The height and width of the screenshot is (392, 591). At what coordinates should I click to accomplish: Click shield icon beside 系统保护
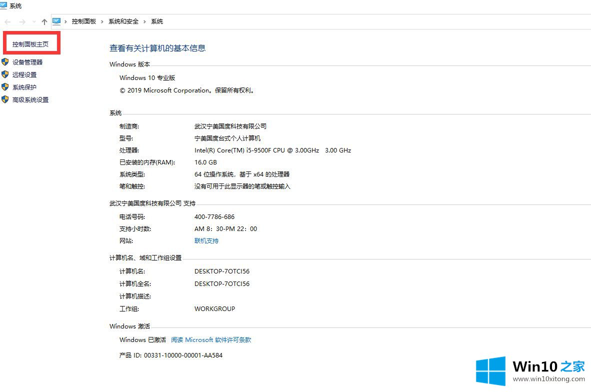point(5,86)
